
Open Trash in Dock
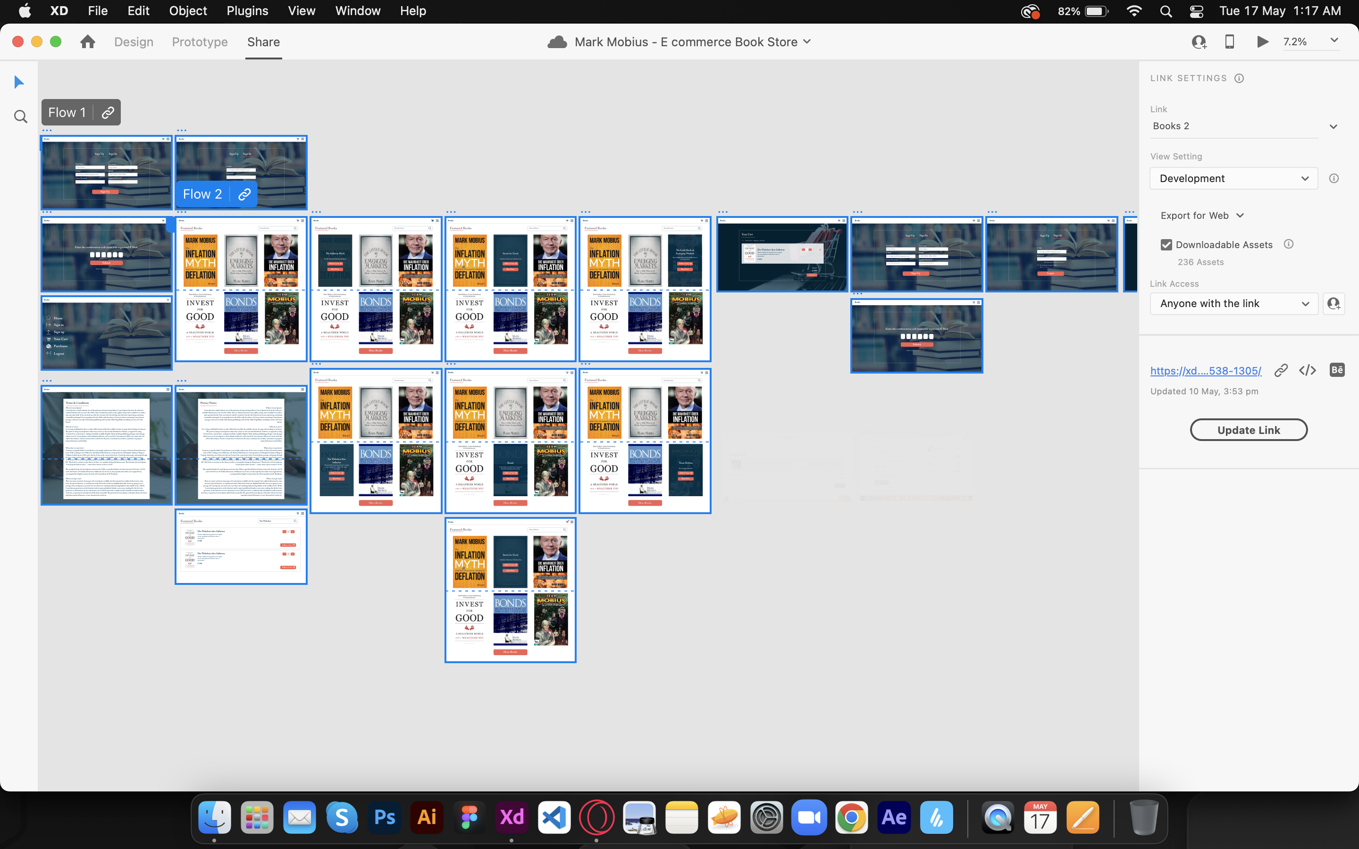pyautogui.click(x=1144, y=817)
